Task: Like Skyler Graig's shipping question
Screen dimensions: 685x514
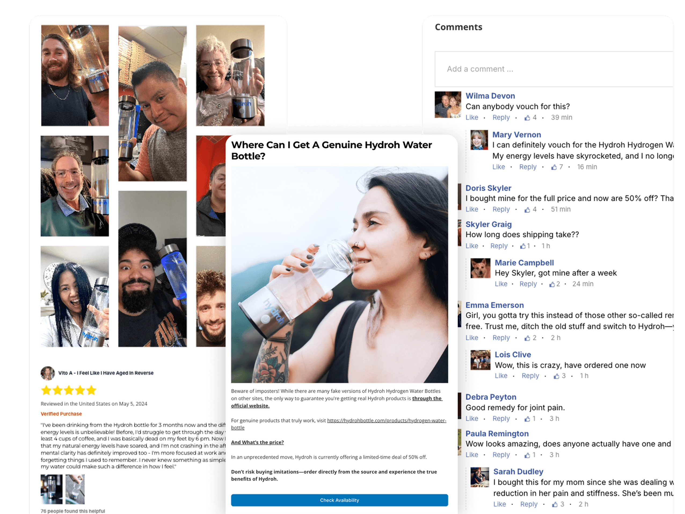Action: tap(472, 246)
